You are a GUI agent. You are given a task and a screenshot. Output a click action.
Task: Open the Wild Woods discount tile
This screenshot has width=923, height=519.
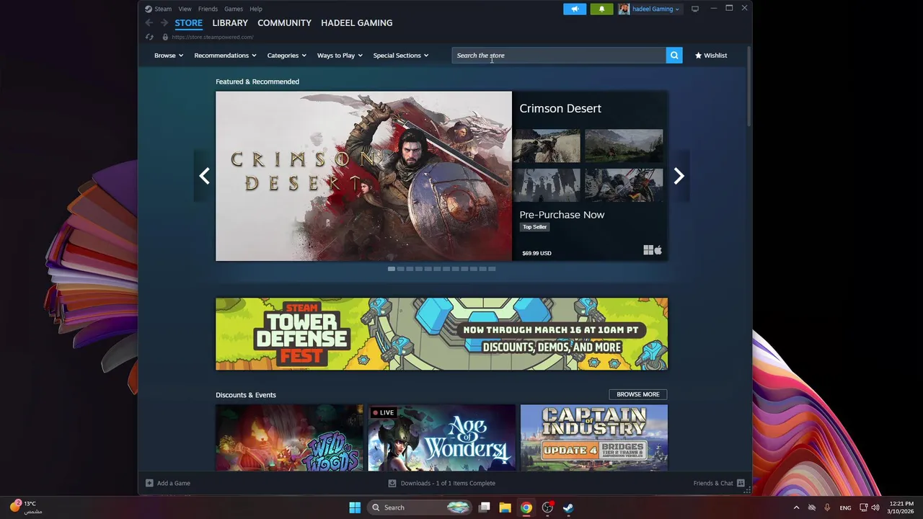289,438
